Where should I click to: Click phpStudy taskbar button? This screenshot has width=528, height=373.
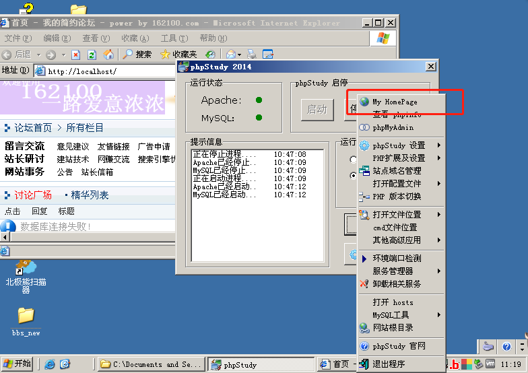tap(261, 364)
